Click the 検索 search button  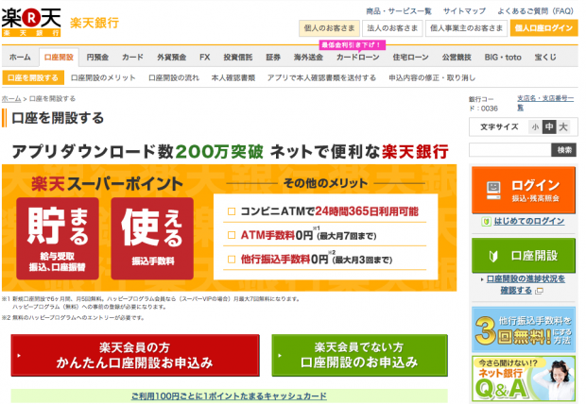point(564,150)
